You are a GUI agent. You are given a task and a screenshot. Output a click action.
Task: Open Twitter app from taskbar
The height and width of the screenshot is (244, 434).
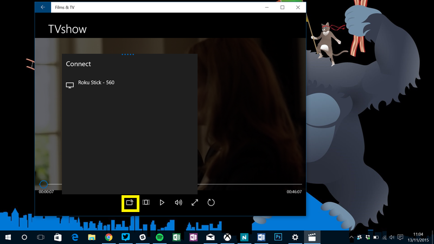click(x=126, y=237)
